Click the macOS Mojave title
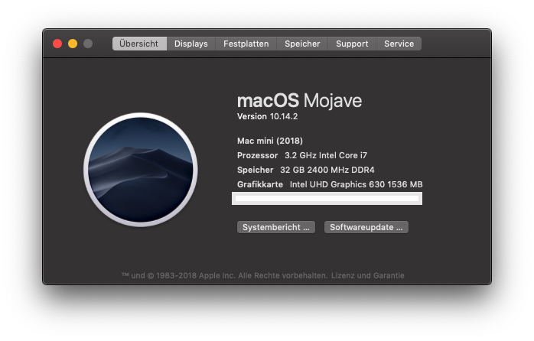The height and width of the screenshot is (341, 534). (x=299, y=101)
